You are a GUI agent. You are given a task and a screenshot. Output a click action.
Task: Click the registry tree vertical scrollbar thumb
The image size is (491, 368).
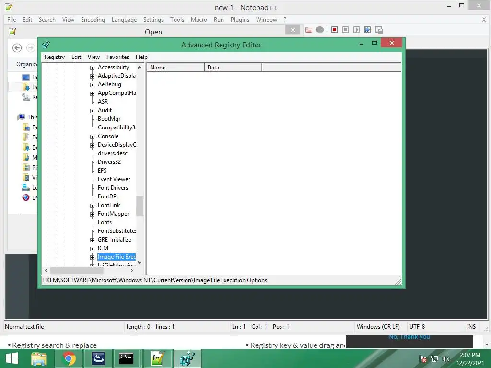(x=140, y=206)
